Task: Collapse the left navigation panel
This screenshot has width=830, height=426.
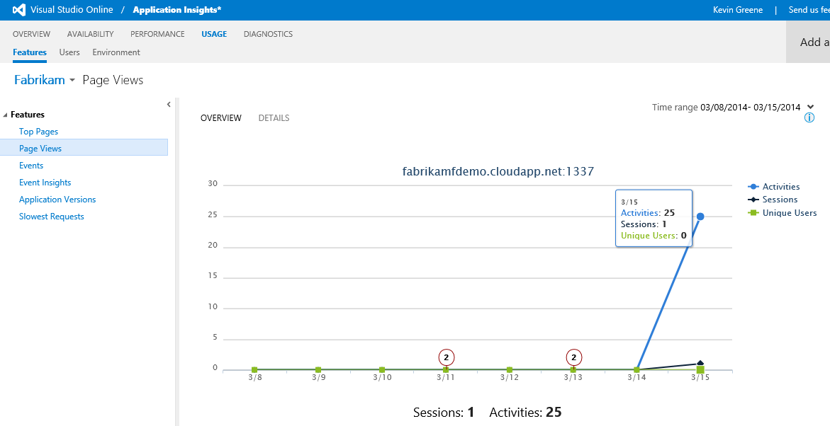Action: tap(169, 103)
